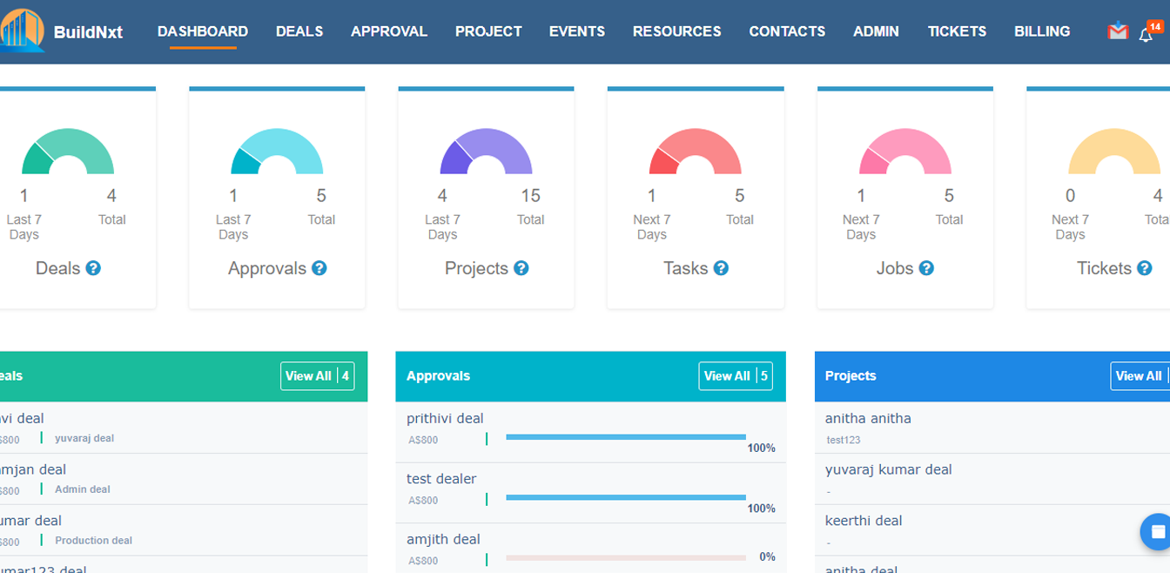Click Projects Last 7 Days count 4

(442, 196)
